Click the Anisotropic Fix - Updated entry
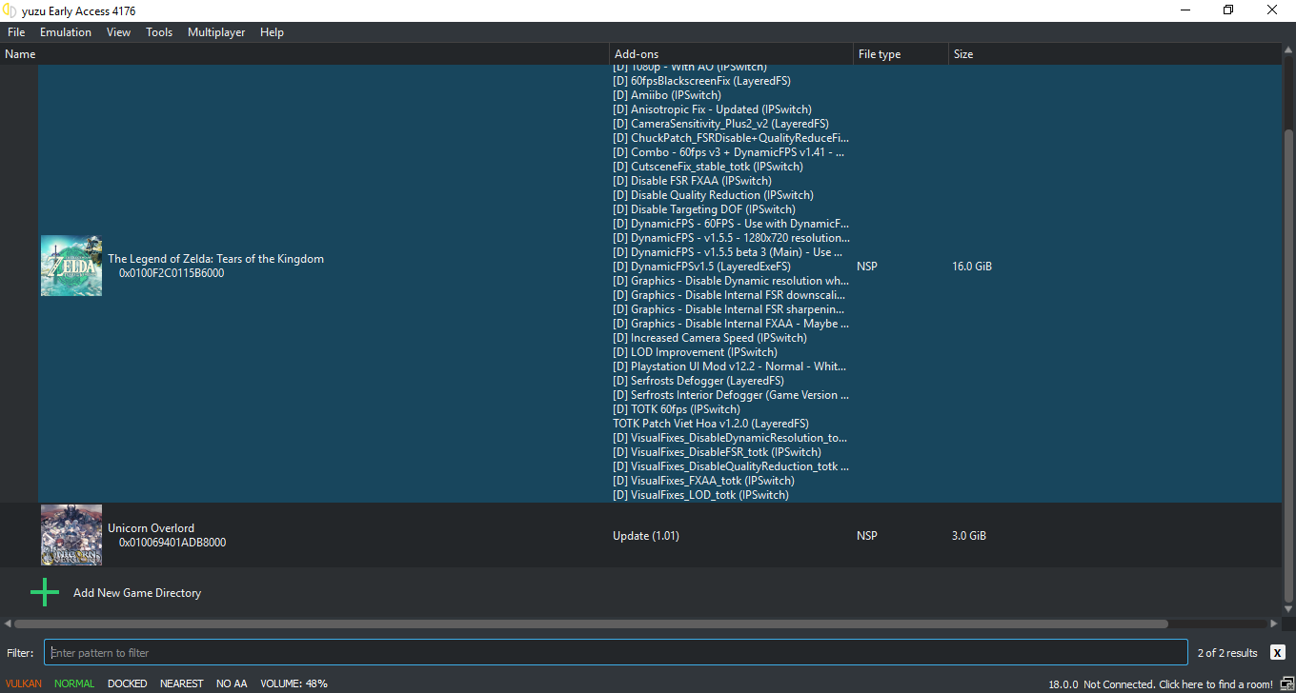The image size is (1296, 693). pos(712,109)
